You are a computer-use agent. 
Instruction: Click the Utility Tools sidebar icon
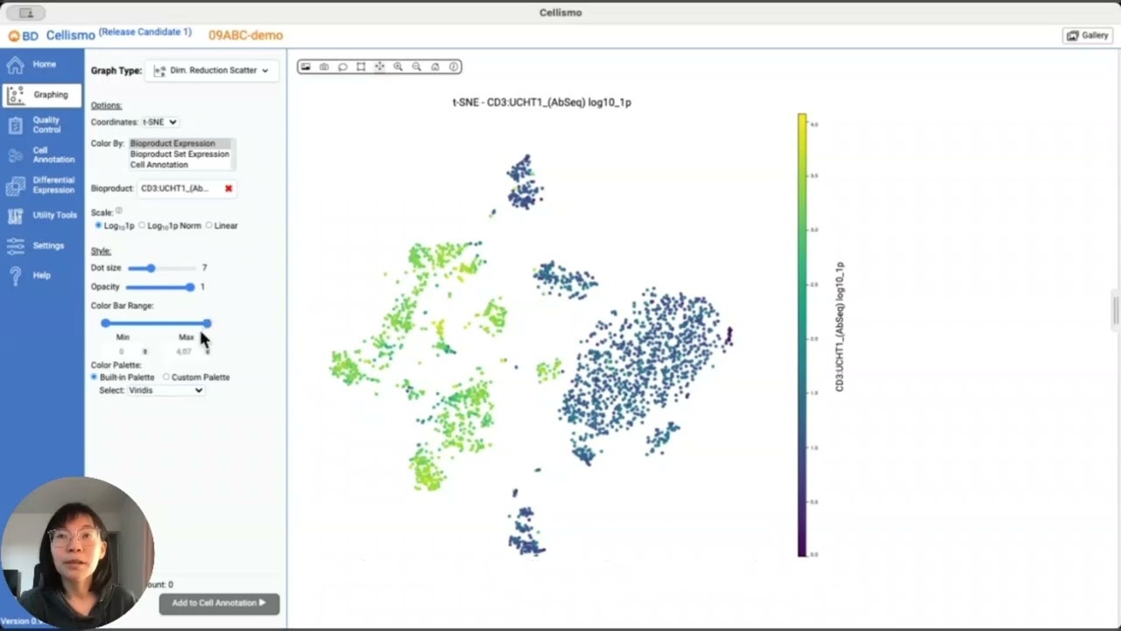point(15,216)
